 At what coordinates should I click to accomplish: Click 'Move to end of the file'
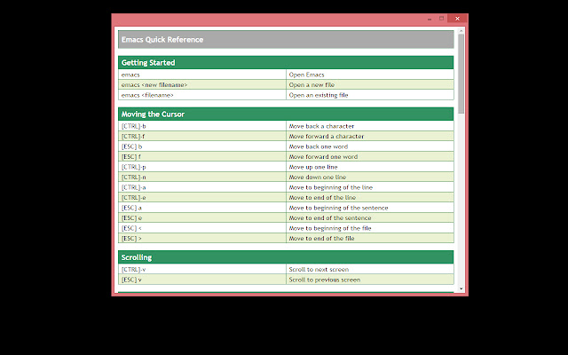pyautogui.click(x=321, y=239)
